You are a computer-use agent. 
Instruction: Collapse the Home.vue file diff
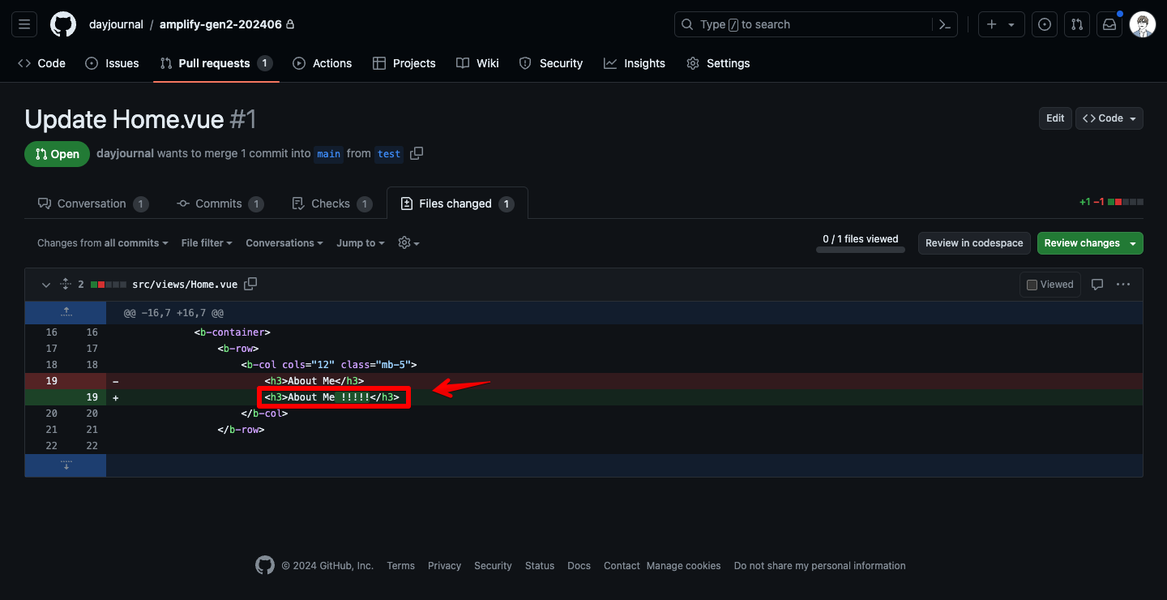click(46, 285)
